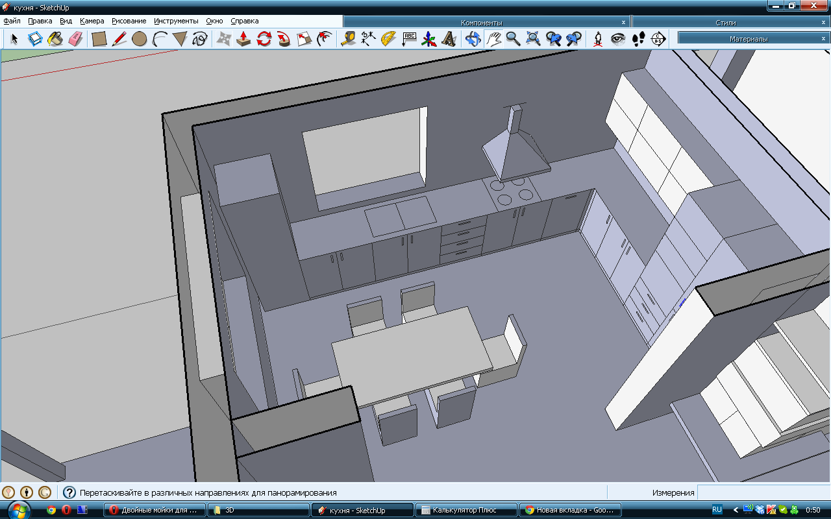Image resolution: width=831 pixels, height=519 pixels.
Task: Switch to Калькулятор Плюс taskbar window
Action: (x=466, y=510)
